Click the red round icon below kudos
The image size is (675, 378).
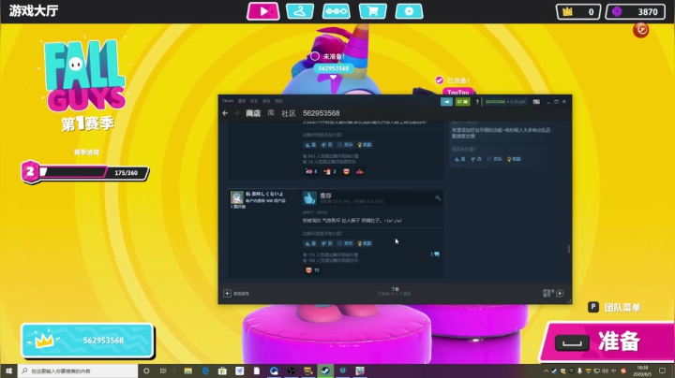tap(640, 30)
